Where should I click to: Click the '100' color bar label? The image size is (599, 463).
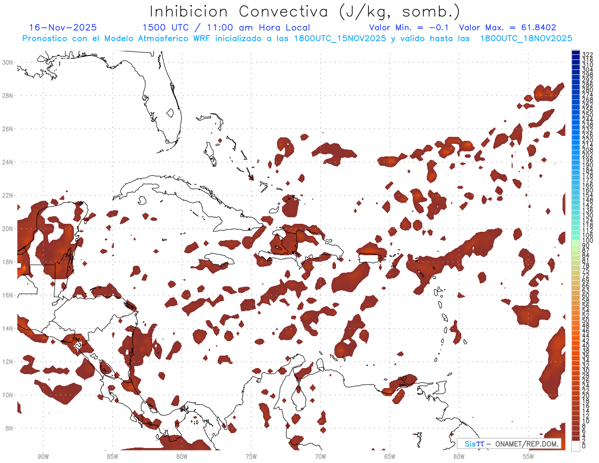coord(587,241)
